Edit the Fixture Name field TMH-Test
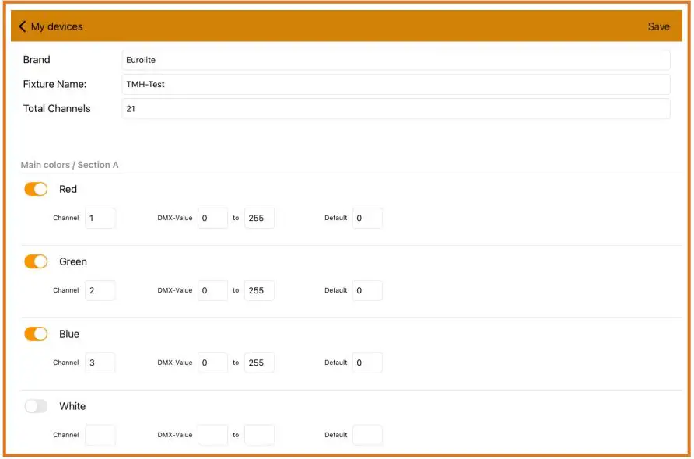 pos(396,84)
